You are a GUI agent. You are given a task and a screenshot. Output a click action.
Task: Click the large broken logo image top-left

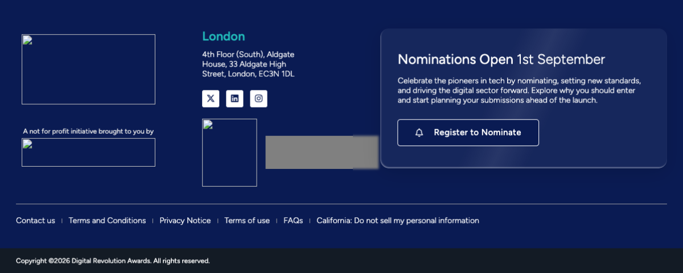pyautogui.click(x=88, y=69)
